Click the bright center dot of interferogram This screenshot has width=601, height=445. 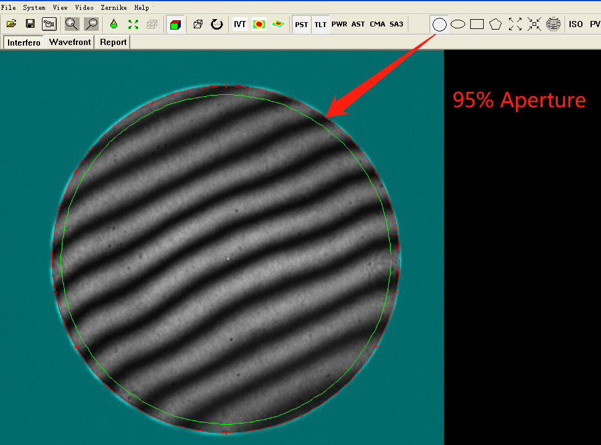pos(228,259)
